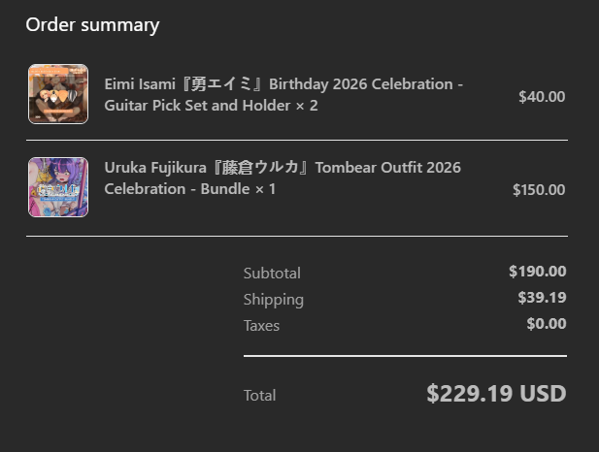Screen dimensions: 599x452
Task: Click the divider line between the two items
Action: (297, 140)
